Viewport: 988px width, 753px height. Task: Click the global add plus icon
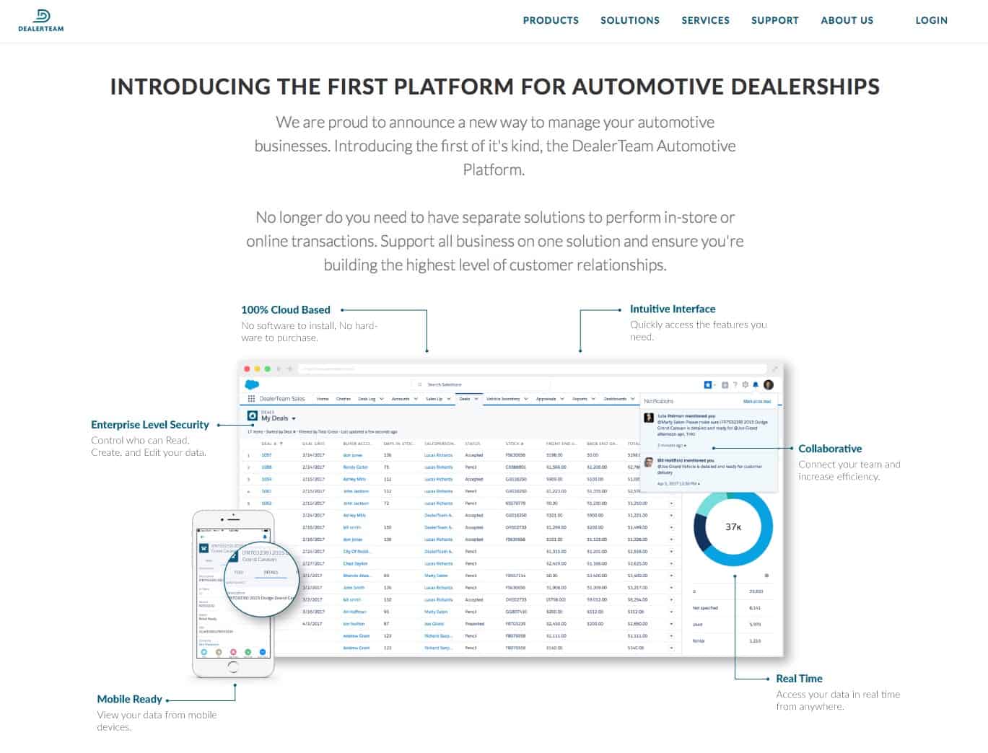pos(725,384)
